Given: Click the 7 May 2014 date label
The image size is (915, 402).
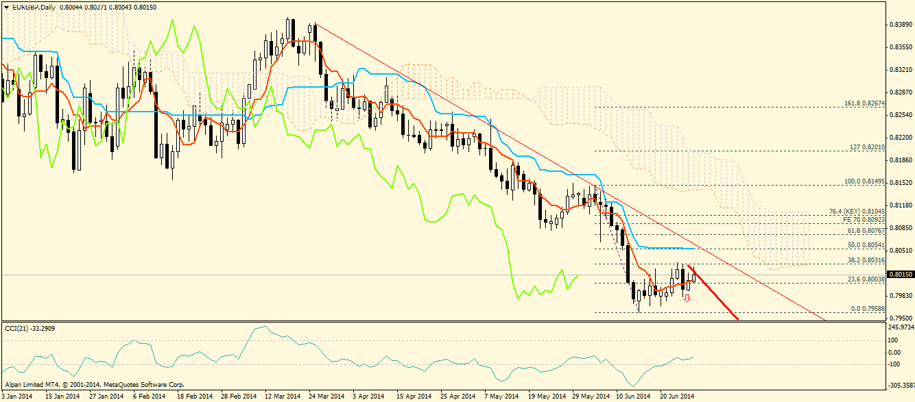Looking at the screenshot, I should (501, 397).
